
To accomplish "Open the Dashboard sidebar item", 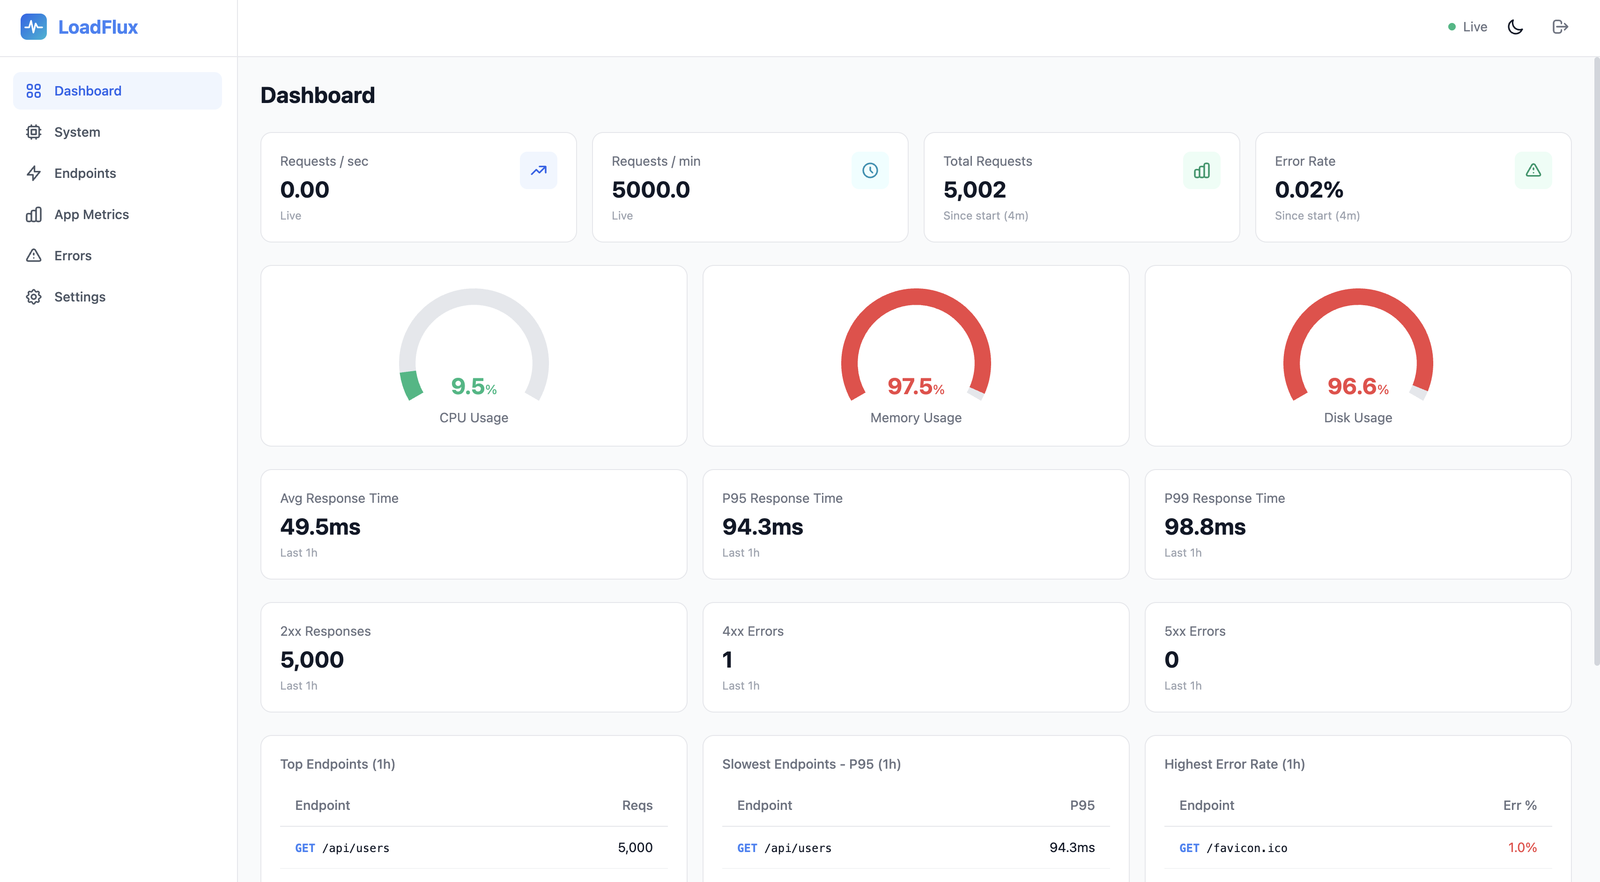I will tap(118, 91).
